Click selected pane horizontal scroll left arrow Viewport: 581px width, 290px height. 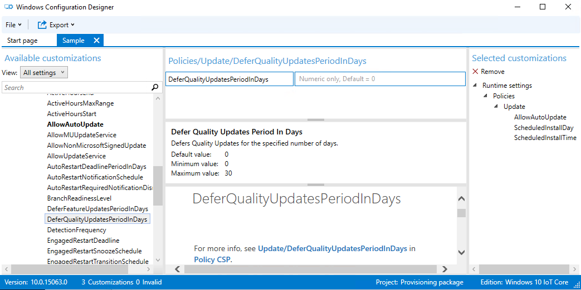point(473,269)
